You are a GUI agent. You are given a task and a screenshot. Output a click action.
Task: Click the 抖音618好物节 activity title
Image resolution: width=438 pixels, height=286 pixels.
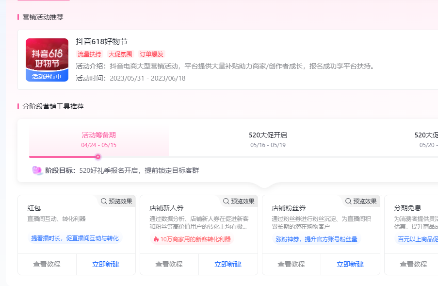(x=102, y=42)
